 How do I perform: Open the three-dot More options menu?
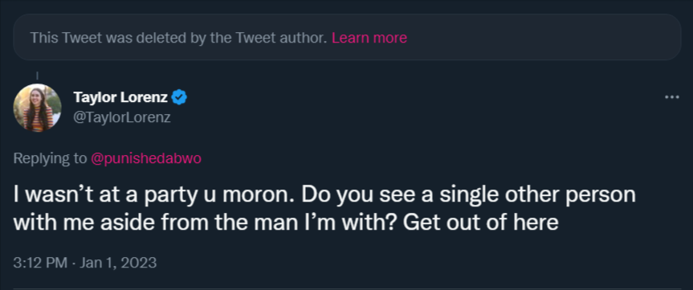[x=672, y=97]
